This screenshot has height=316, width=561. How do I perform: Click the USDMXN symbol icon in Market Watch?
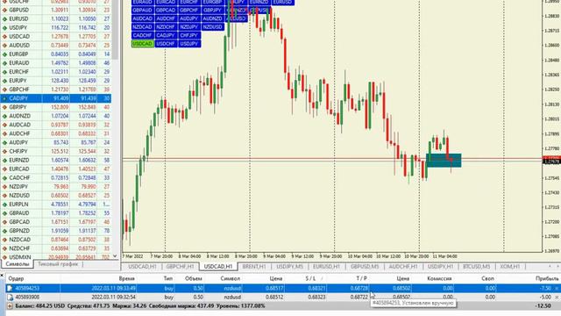coord(4,257)
